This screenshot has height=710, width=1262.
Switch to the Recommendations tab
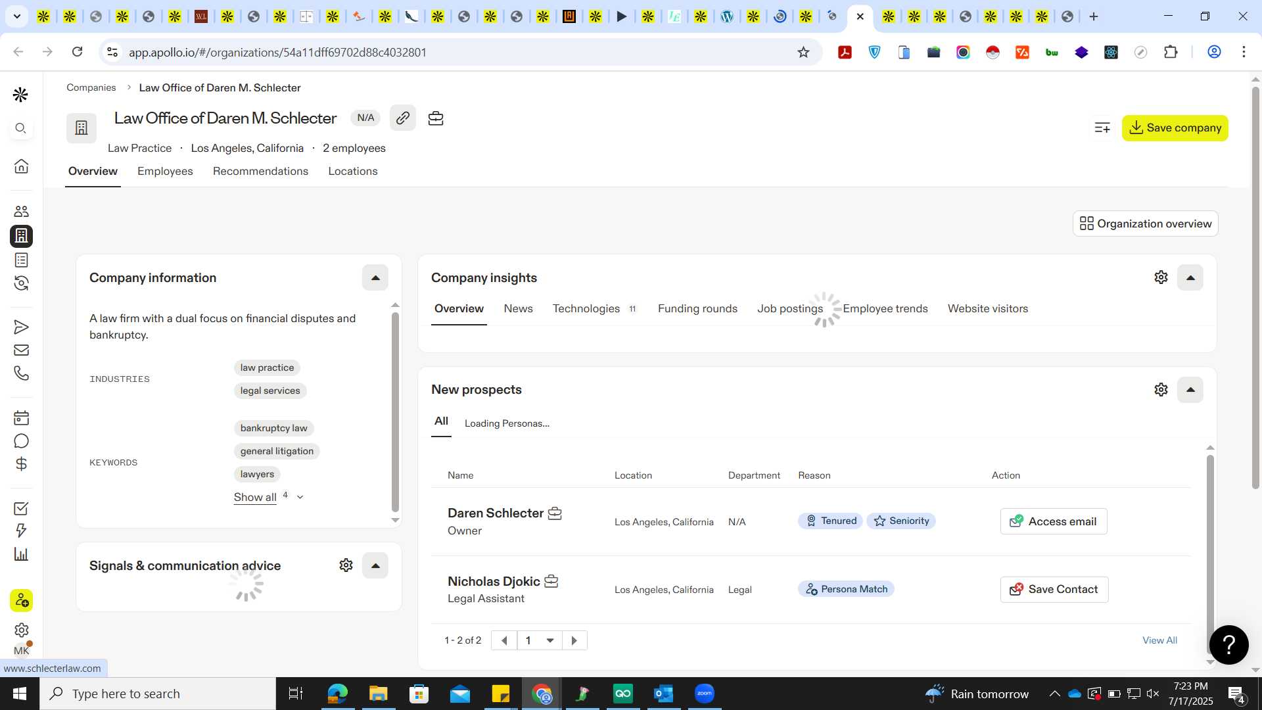pyautogui.click(x=260, y=171)
